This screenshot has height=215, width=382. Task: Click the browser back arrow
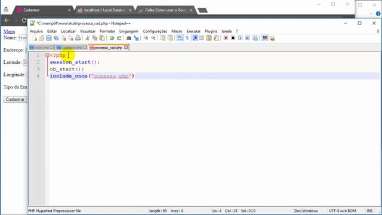coord(7,20)
